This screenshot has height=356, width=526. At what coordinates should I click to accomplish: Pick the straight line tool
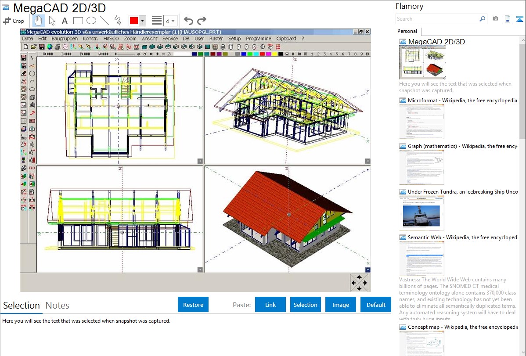pyautogui.click(x=104, y=21)
